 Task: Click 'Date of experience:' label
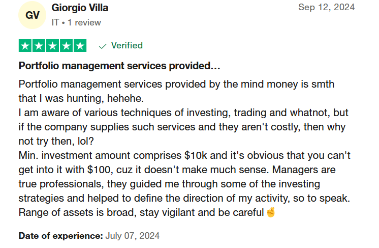click(61, 236)
